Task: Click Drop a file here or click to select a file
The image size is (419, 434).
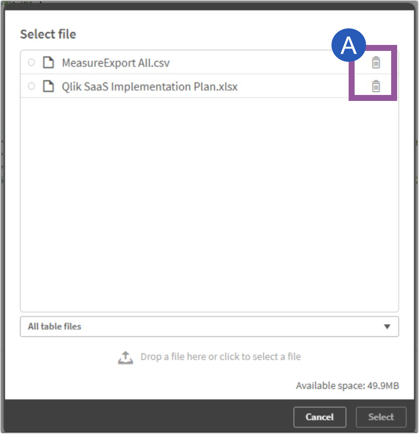Action: coord(220,356)
